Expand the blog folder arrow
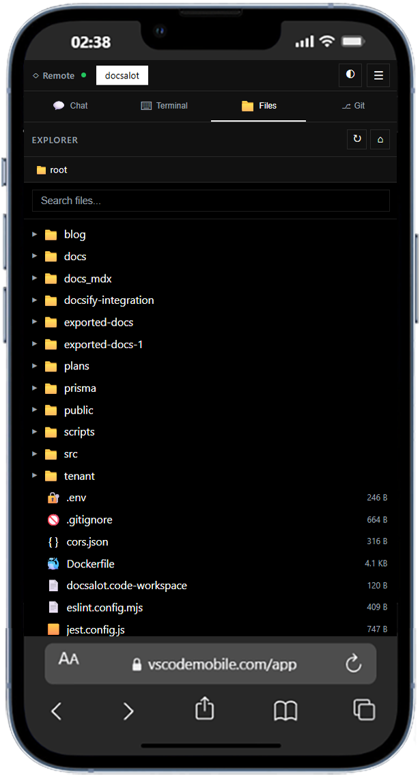420x781 pixels. [34, 234]
